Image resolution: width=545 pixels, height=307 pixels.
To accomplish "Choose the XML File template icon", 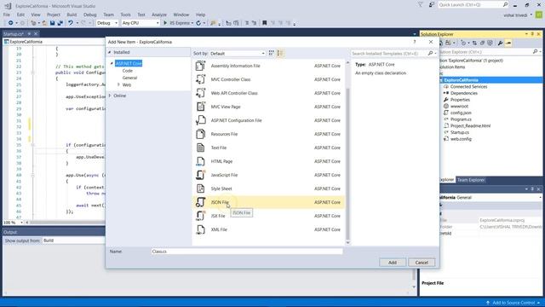I will click(201, 229).
